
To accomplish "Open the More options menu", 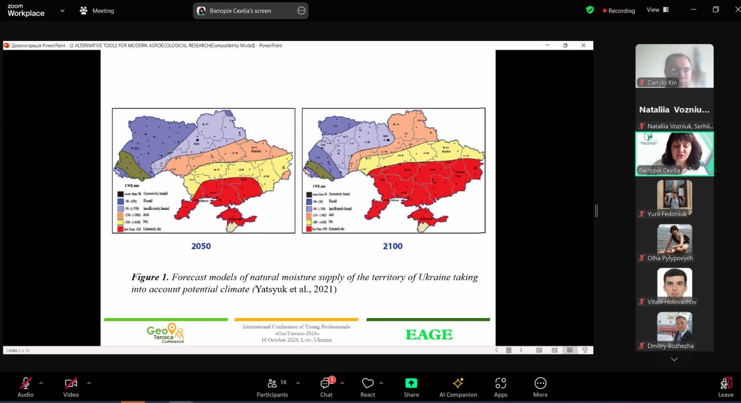I will [x=540, y=387].
